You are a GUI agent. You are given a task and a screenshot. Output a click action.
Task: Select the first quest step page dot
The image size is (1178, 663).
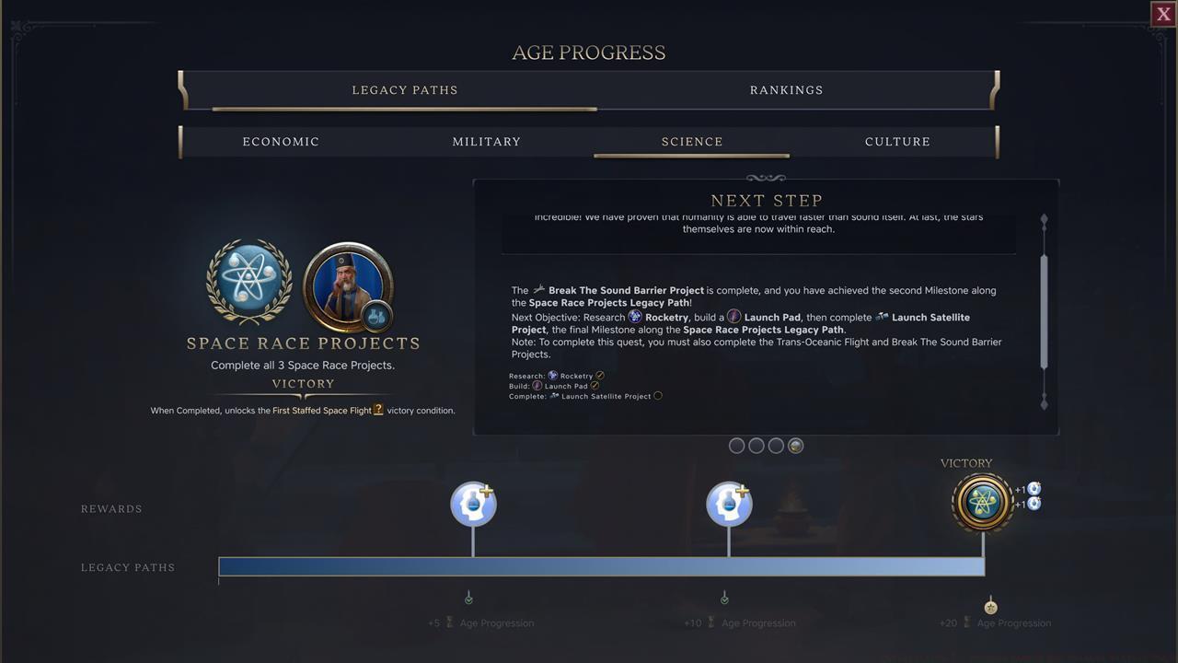tap(736, 446)
